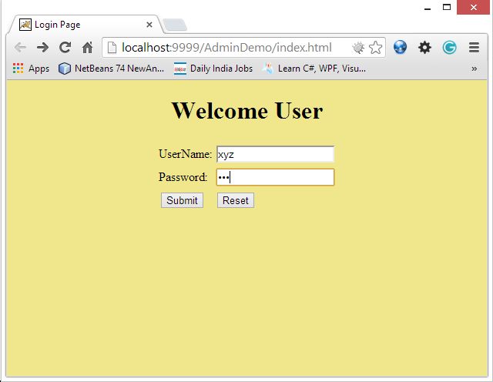Click the UserName: label
493x382 pixels.
[185, 154]
